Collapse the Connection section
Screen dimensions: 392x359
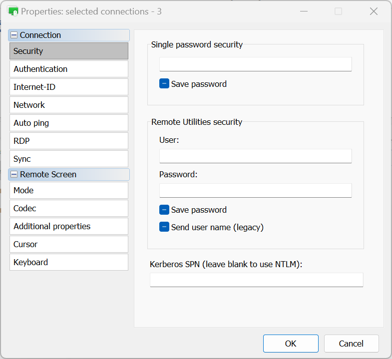14,35
